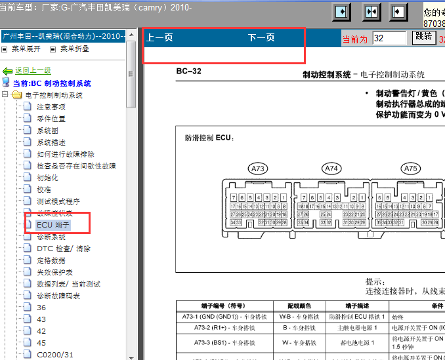Click the sidebar scrollbar down arrow
This screenshot has width=445, height=360.
pos(131,357)
